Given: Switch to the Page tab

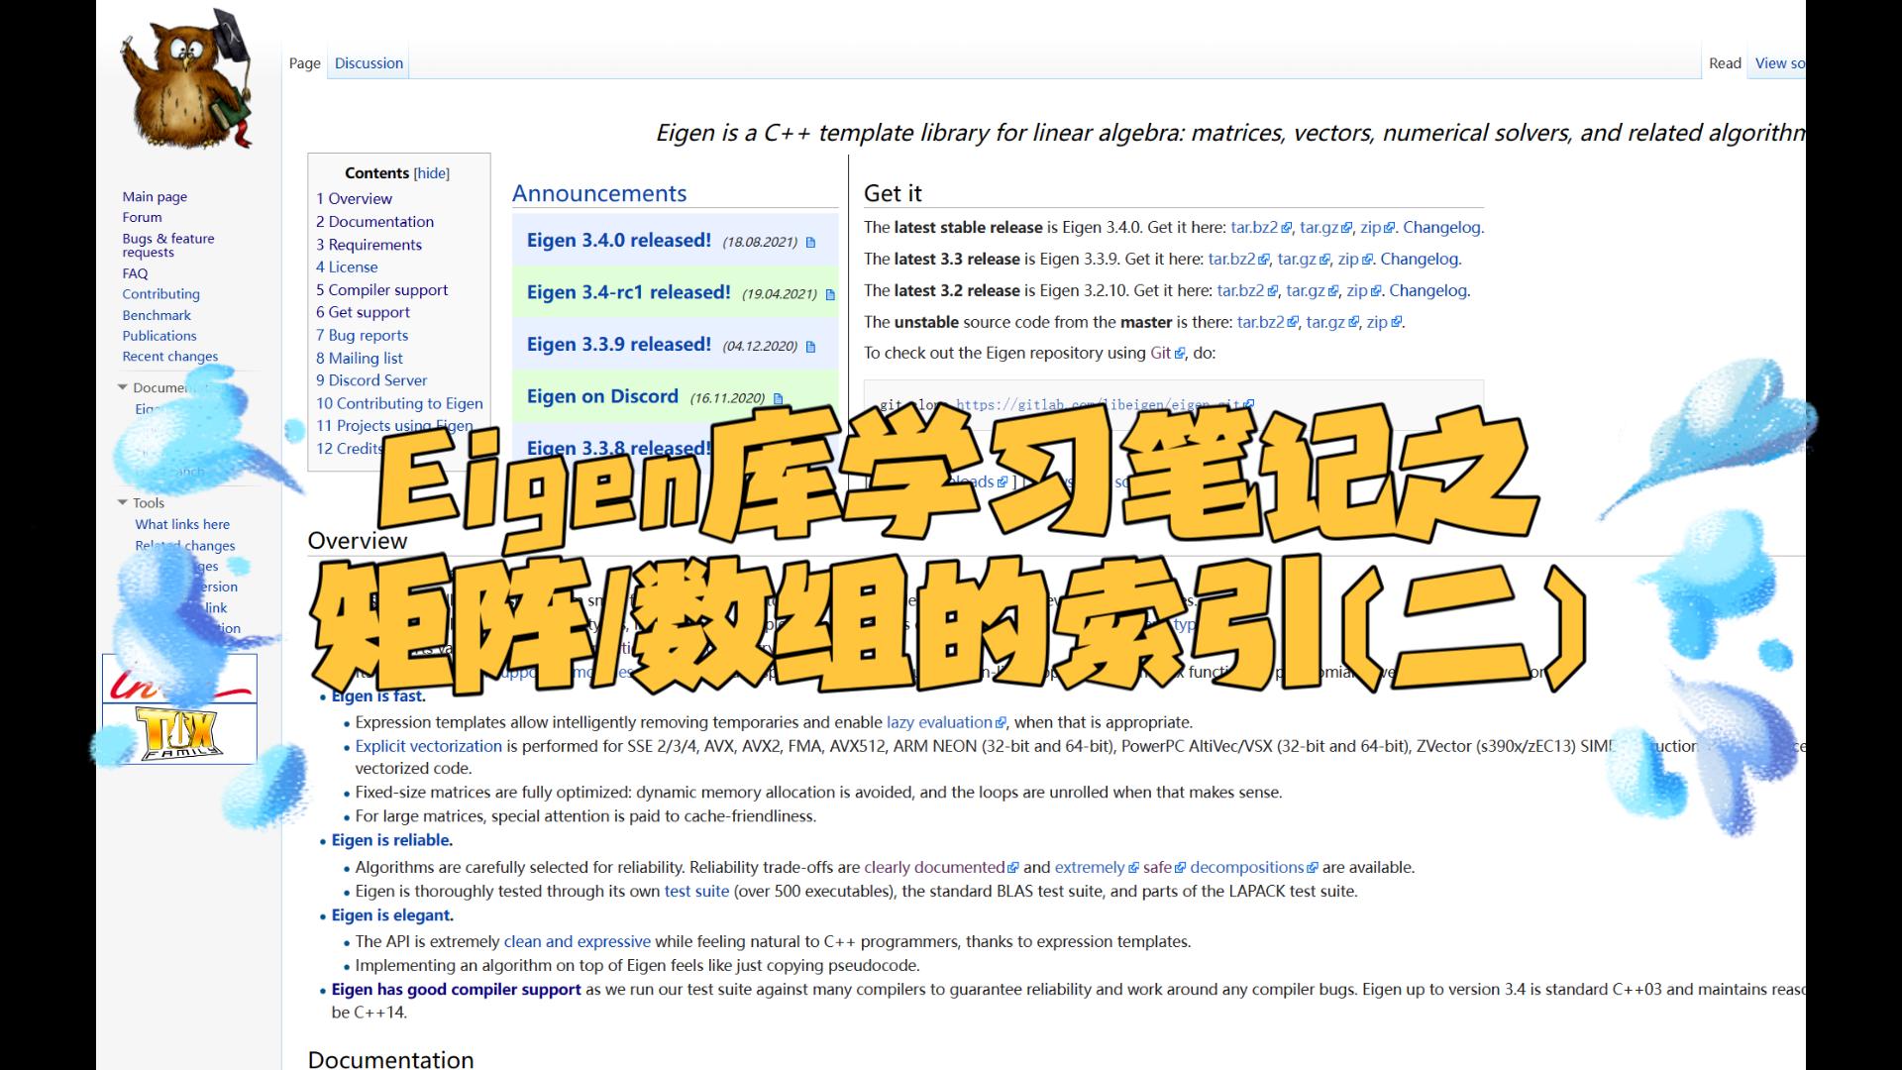Looking at the screenshot, I should [305, 63].
